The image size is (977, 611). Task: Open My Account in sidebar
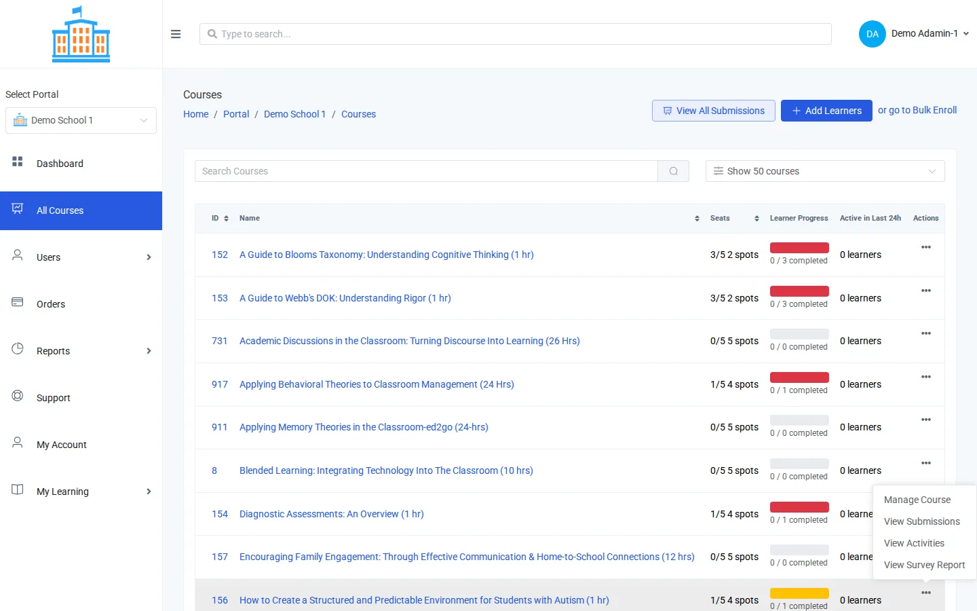click(x=81, y=445)
